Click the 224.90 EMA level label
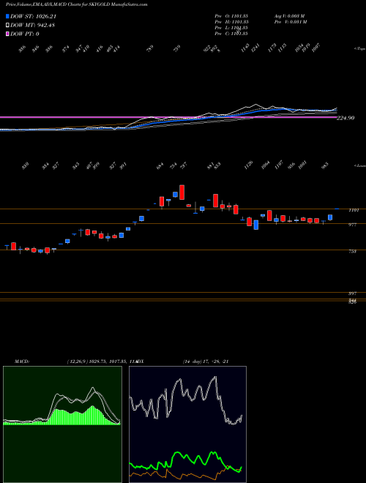 click(346, 118)
